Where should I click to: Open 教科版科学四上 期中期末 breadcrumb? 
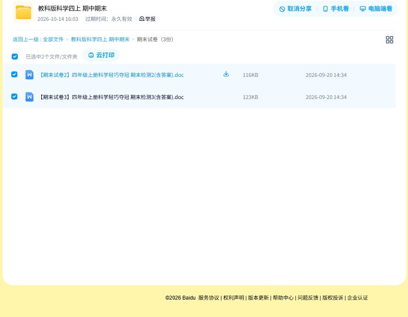coord(100,40)
